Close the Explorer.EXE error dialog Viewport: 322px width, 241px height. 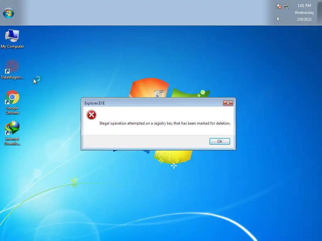(228, 103)
